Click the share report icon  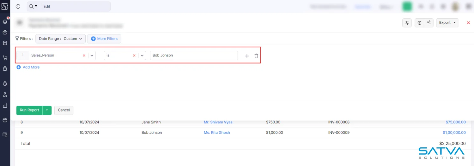tap(428, 23)
